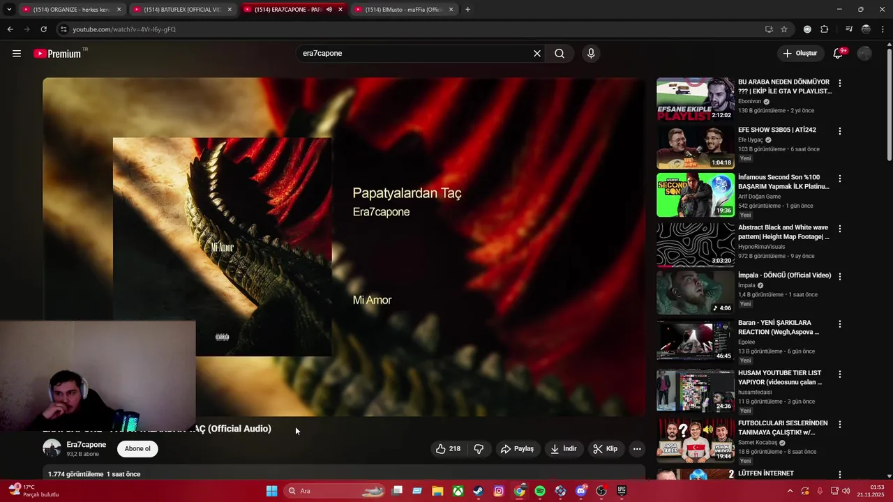Viewport: 893px width, 502px height.
Task: Switch to the BATUFLEX official video tab
Action: (181, 10)
